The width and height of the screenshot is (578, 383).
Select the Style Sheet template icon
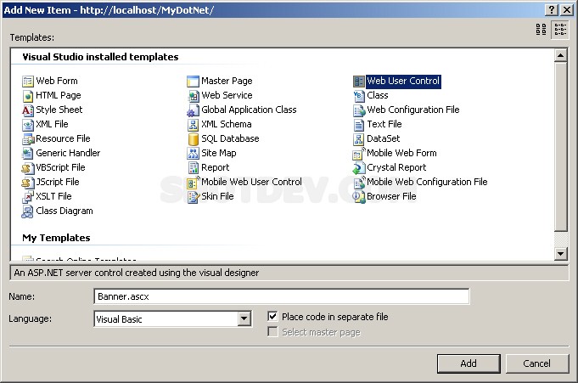(x=28, y=110)
